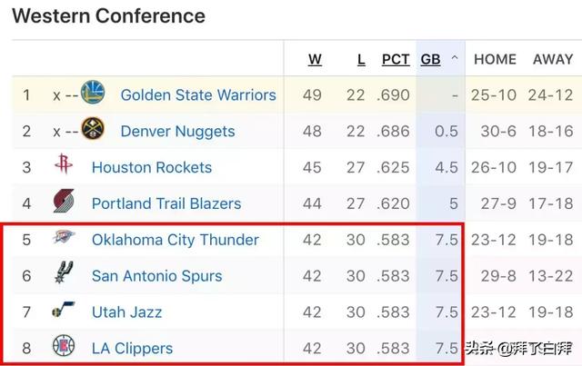Screen dimensions: 582x366
Task: Click the HOME column header
Action: pyautogui.click(x=495, y=59)
